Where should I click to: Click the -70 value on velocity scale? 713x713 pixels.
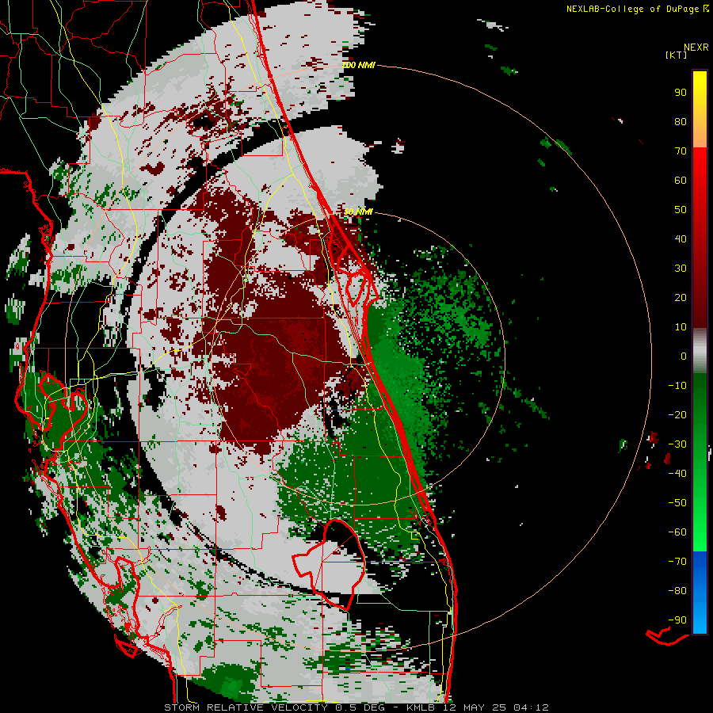677,562
